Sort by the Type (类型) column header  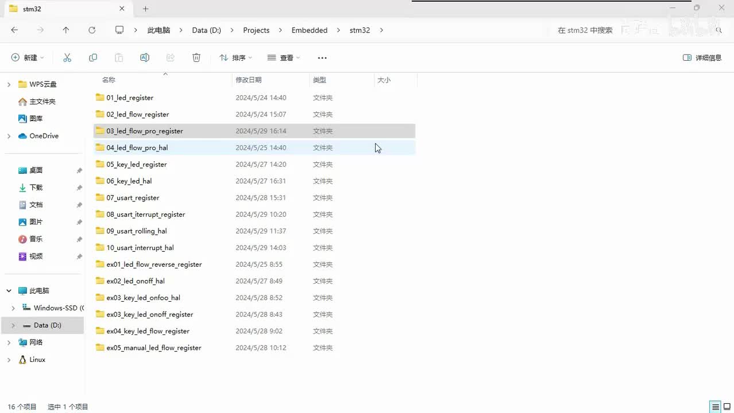[x=342, y=80]
